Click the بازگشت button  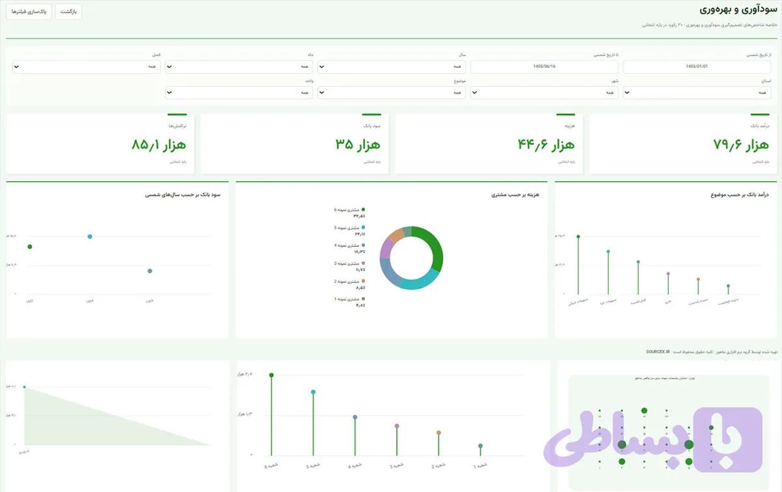(68, 12)
